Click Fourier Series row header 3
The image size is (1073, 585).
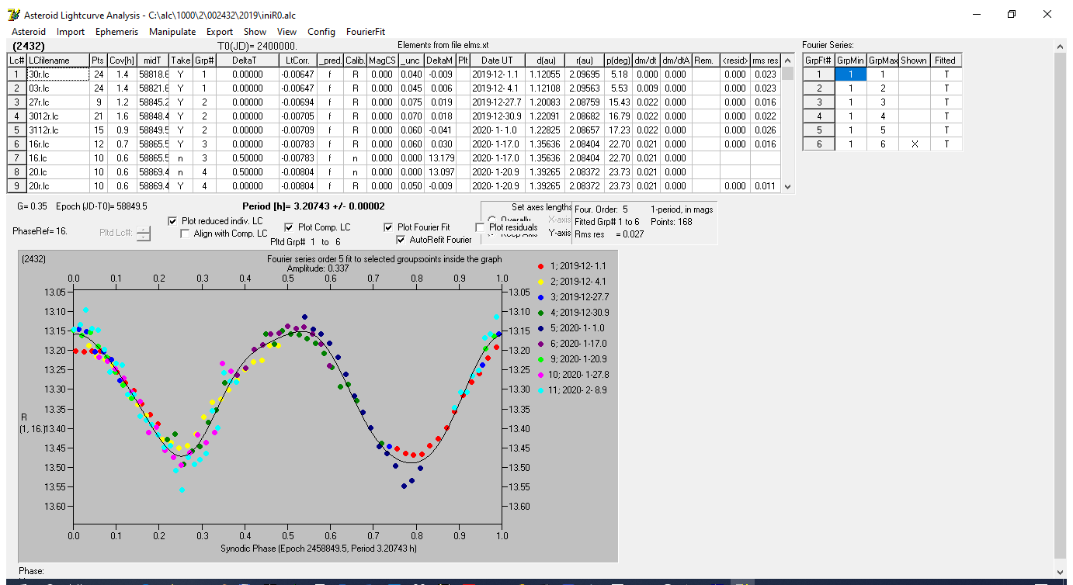[x=818, y=102]
